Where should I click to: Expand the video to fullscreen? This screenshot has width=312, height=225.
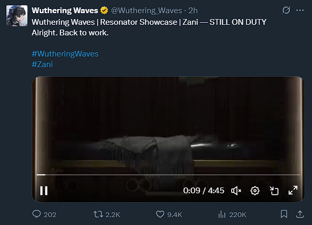(x=293, y=190)
